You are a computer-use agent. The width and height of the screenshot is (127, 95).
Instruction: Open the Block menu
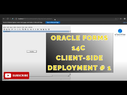click(x=15, y=27)
